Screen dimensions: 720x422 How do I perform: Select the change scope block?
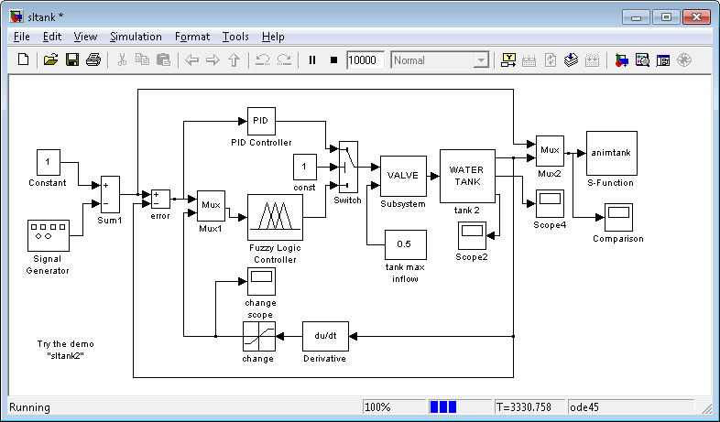[261, 282]
